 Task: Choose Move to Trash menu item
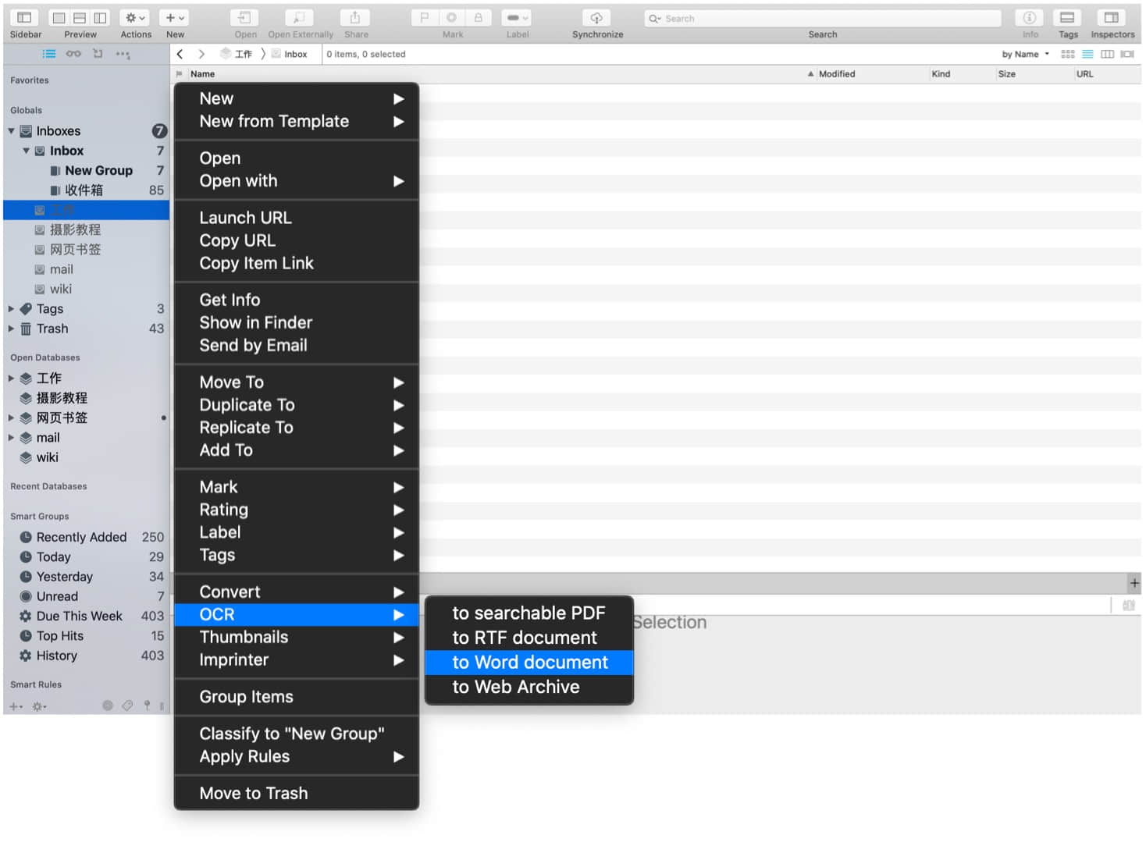coord(296,794)
